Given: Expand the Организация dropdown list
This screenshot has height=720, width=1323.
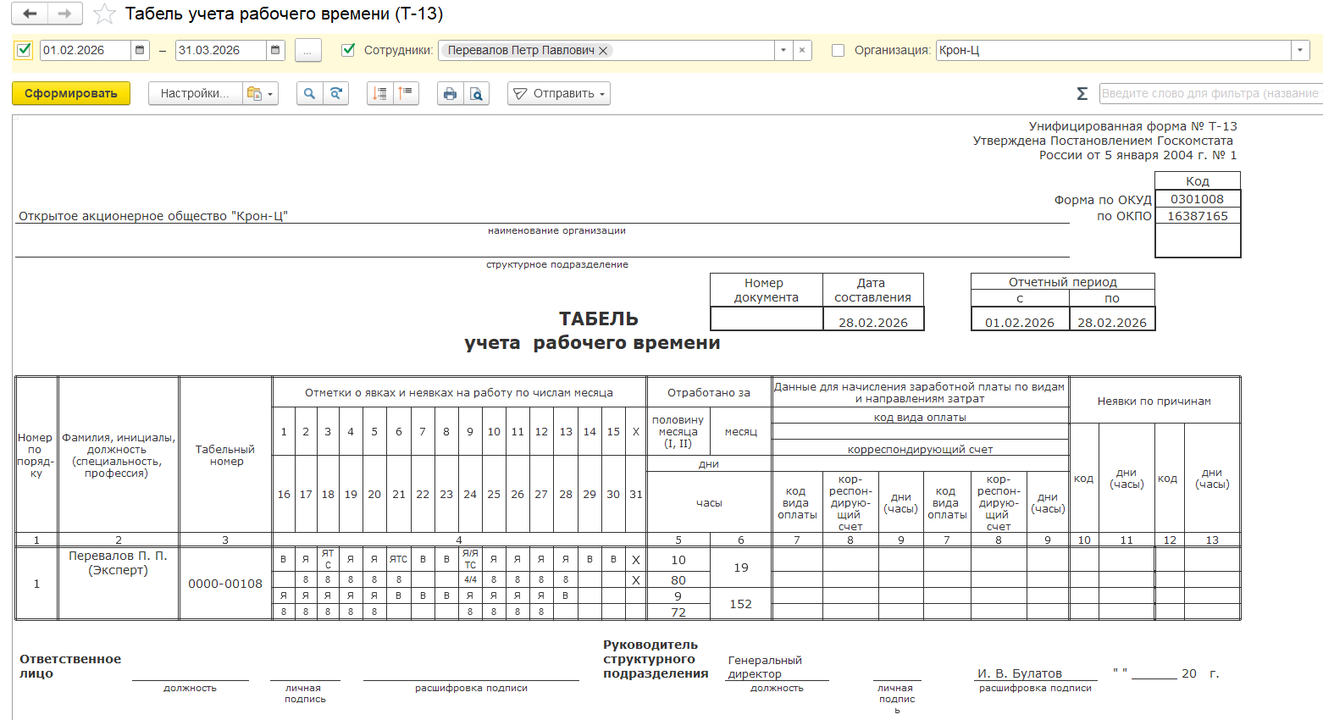Looking at the screenshot, I should (1300, 50).
